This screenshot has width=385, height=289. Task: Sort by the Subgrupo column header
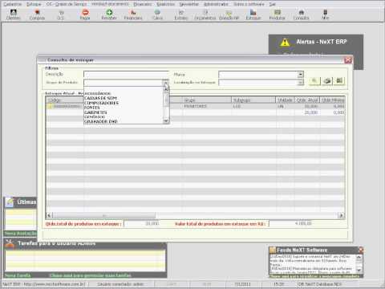pyautogui.click(x=253, y=100)
